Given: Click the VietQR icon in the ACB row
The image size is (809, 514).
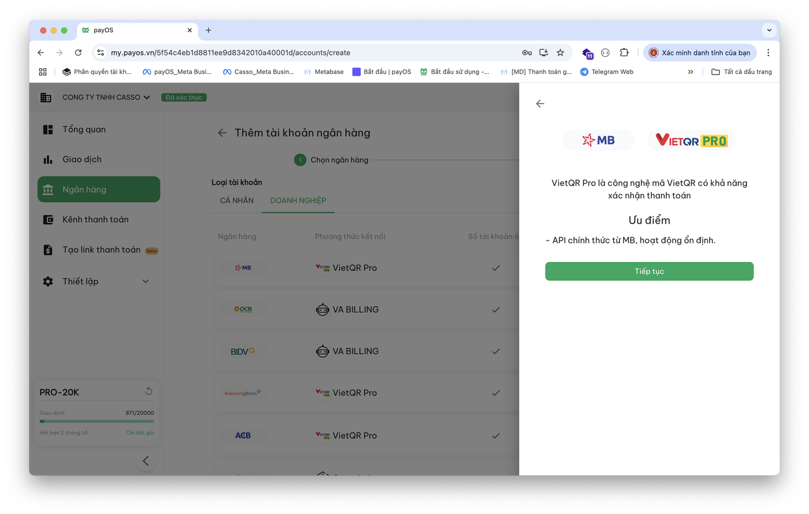Looking at the screenshot, I should pyautogui.click(x=322, y=435).
